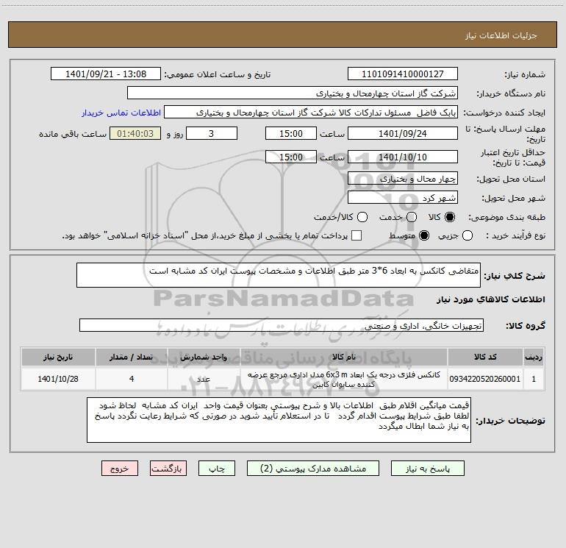
Task: Click the ردیف column header
Action: click(x=534, y=357)
